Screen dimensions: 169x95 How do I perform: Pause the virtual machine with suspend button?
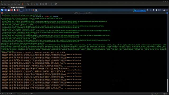23,4
